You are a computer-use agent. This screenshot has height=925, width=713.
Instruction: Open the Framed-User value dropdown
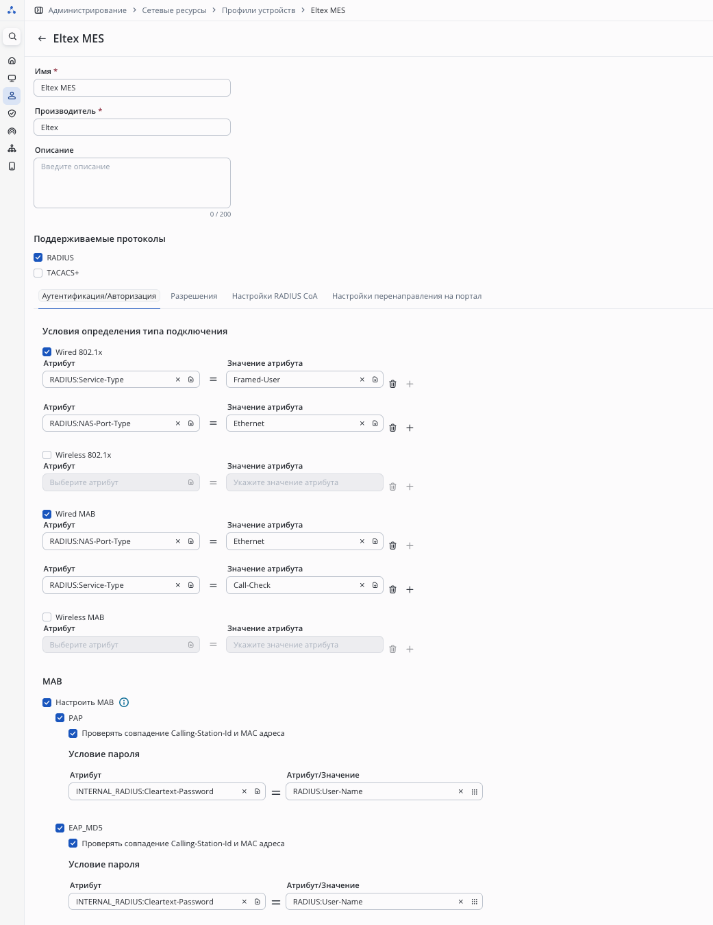(x=375, y=380)
